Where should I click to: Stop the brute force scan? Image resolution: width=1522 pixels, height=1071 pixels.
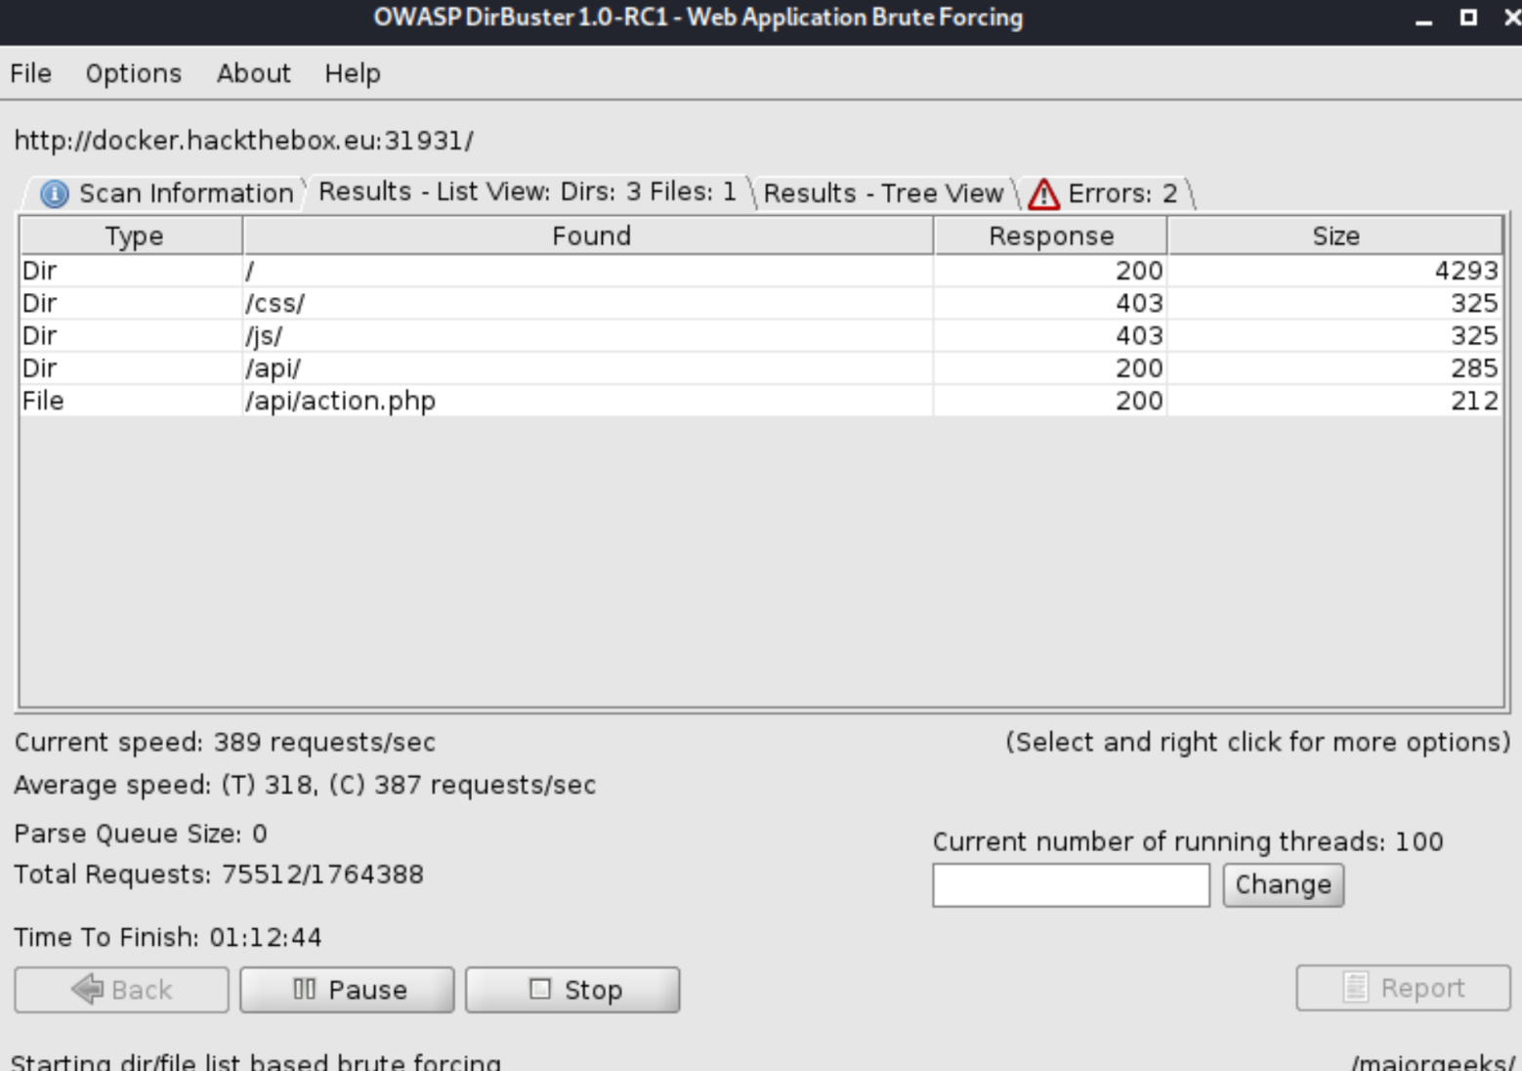tap(572, 990)
